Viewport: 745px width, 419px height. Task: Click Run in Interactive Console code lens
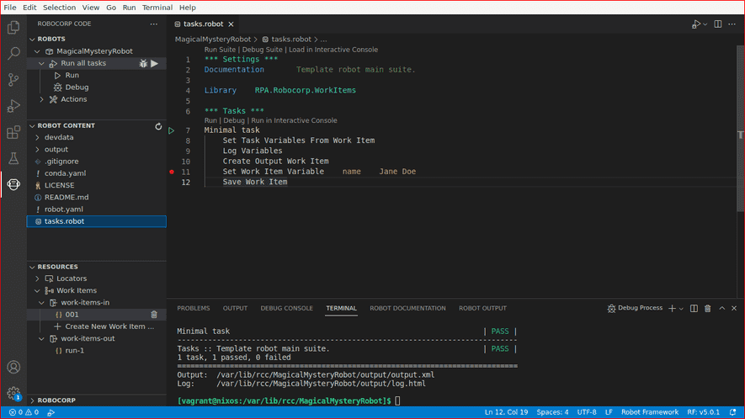coord(294,120)
